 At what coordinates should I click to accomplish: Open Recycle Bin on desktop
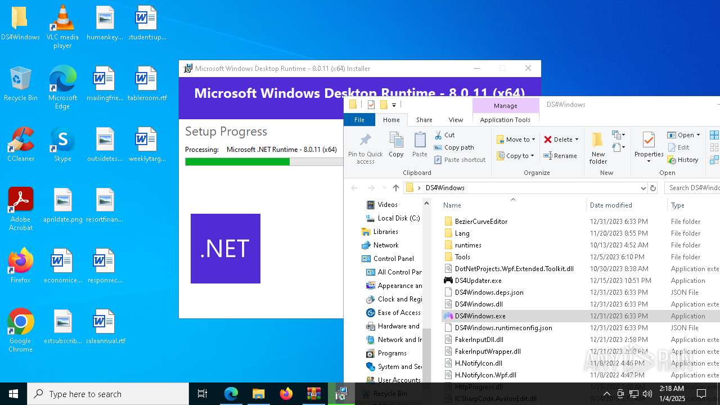(20, 84)
